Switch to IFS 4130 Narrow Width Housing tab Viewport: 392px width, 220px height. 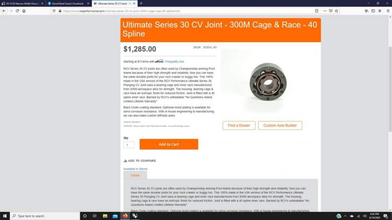pyautogui.click(x=22, y=4)
